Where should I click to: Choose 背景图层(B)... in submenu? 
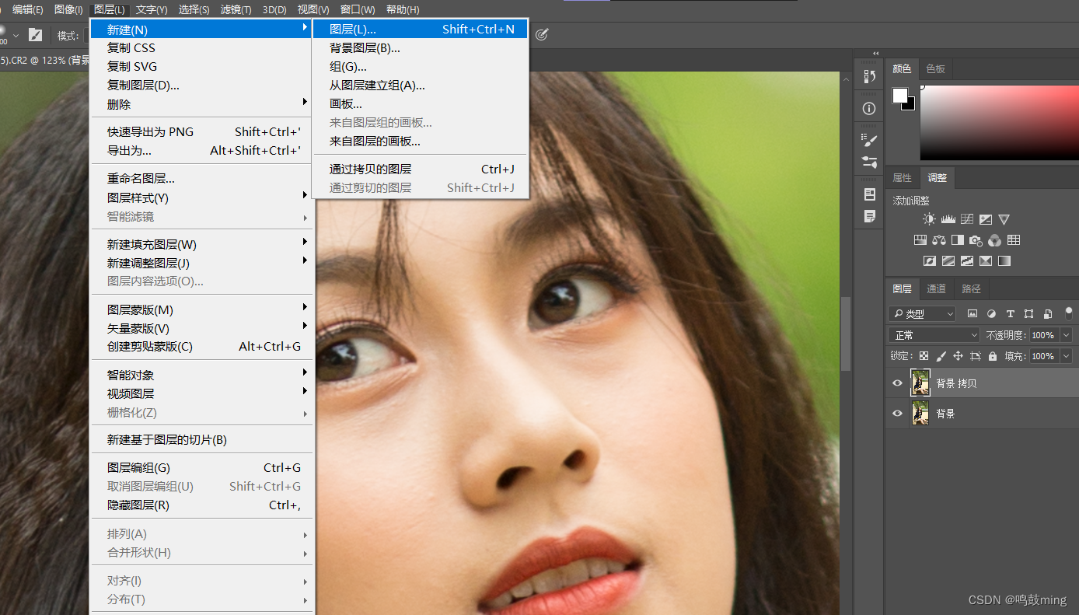click(420, 48)
